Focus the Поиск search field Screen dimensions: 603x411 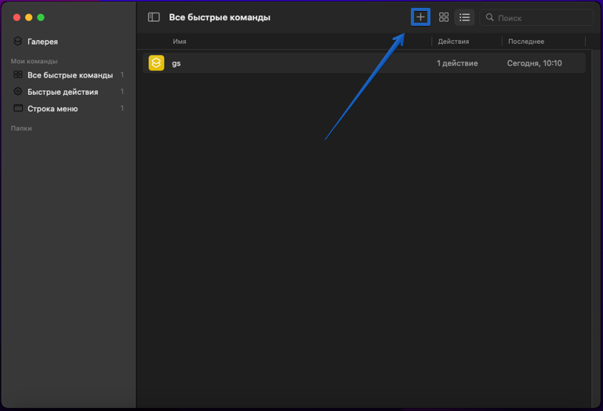541,17
